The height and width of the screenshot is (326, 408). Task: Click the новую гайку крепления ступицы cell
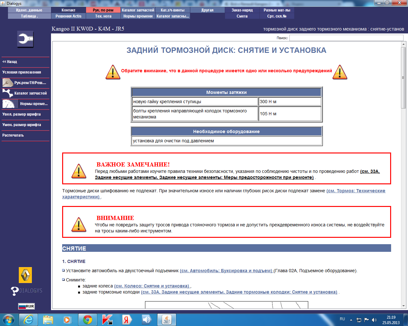[195, 102]
